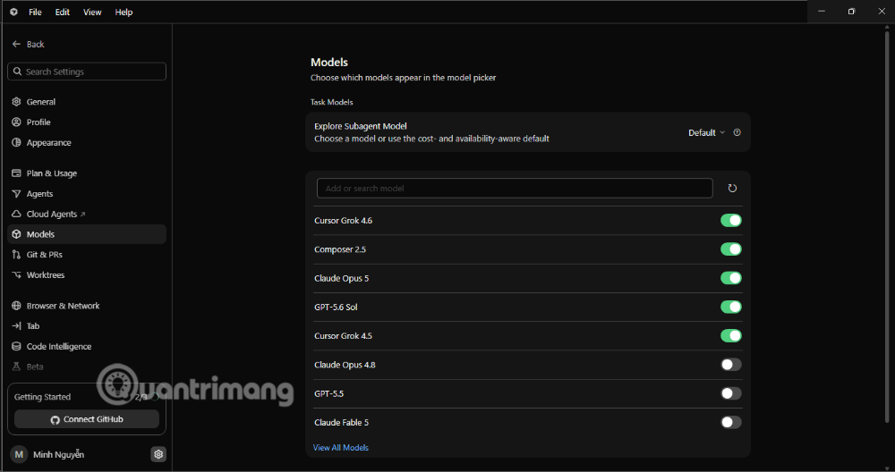Screen dimensions: 895x472
Task: Open the Explore Subagent Model Default dropdown
Action: click(x=706, y=132)
